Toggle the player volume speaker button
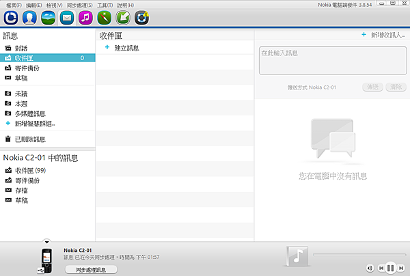Screen dimensions: 410x276 (370, 268)
